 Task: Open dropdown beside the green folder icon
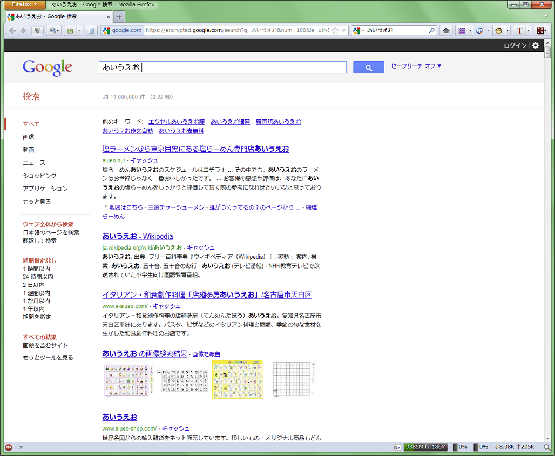(x=79, y=31)
